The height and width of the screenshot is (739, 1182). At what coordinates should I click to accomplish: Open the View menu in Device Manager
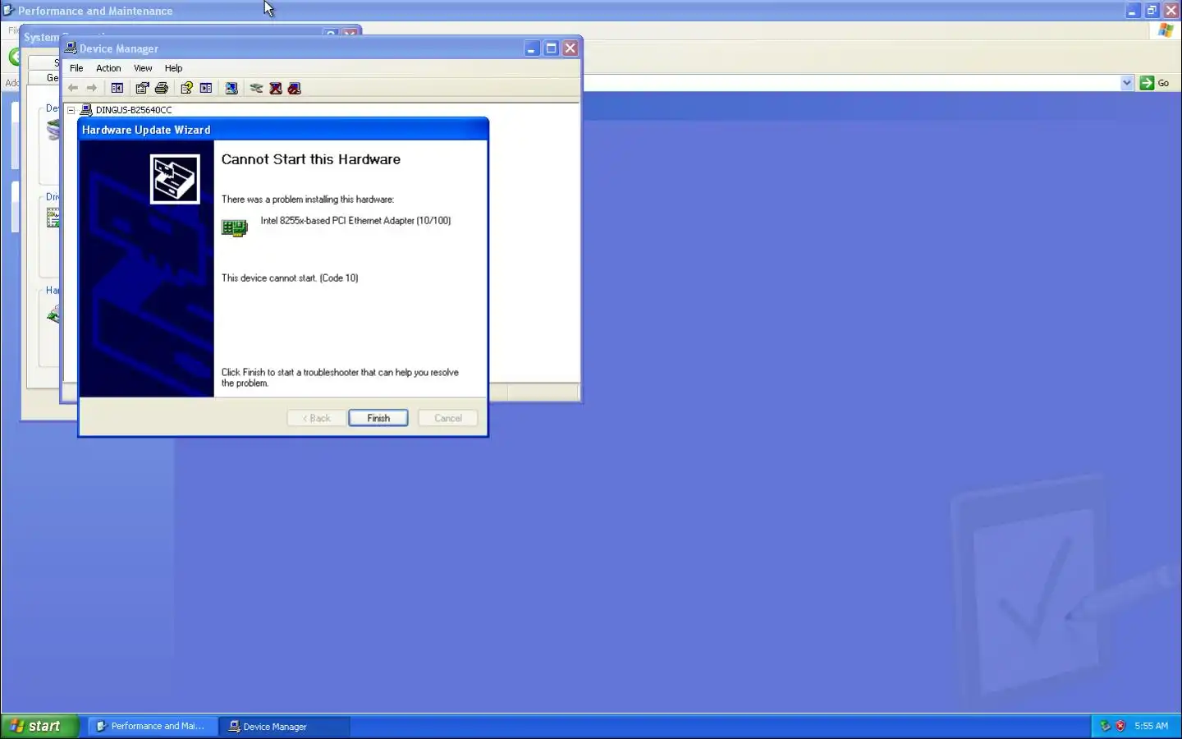click(x=143, y=68)
